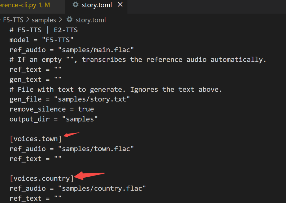
Task: Click the top-level ref_text = "" line
Action: tap(35, 70)
